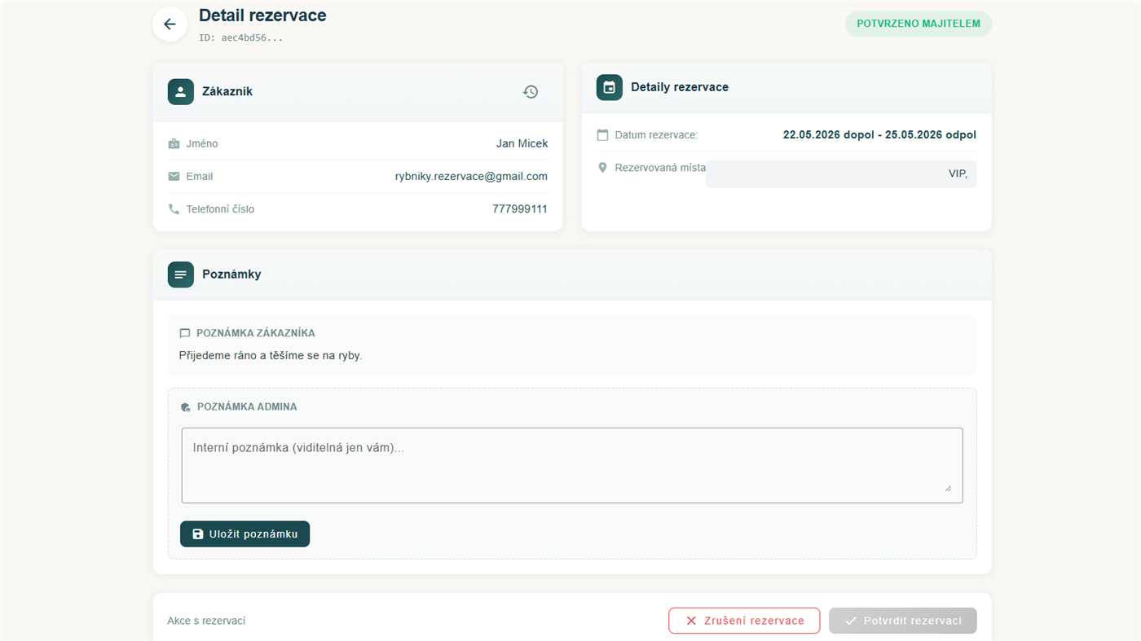Click the Poznámky section title
This screenshot has height=641, width=1141.
[231, 274]
